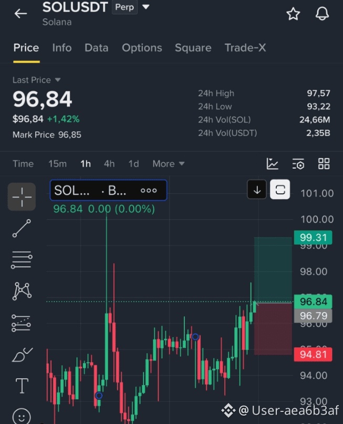Go back using the arrow icon
Viewport: 343px width, 424px height.
(x=20, y=14)
